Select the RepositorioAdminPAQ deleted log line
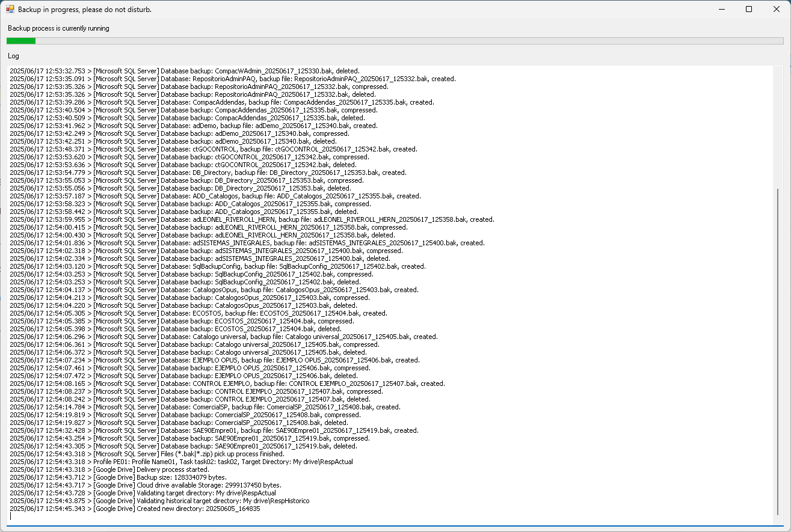Image resolution: width=791 pixels, height=532 pixels. [x=192, y=94]
